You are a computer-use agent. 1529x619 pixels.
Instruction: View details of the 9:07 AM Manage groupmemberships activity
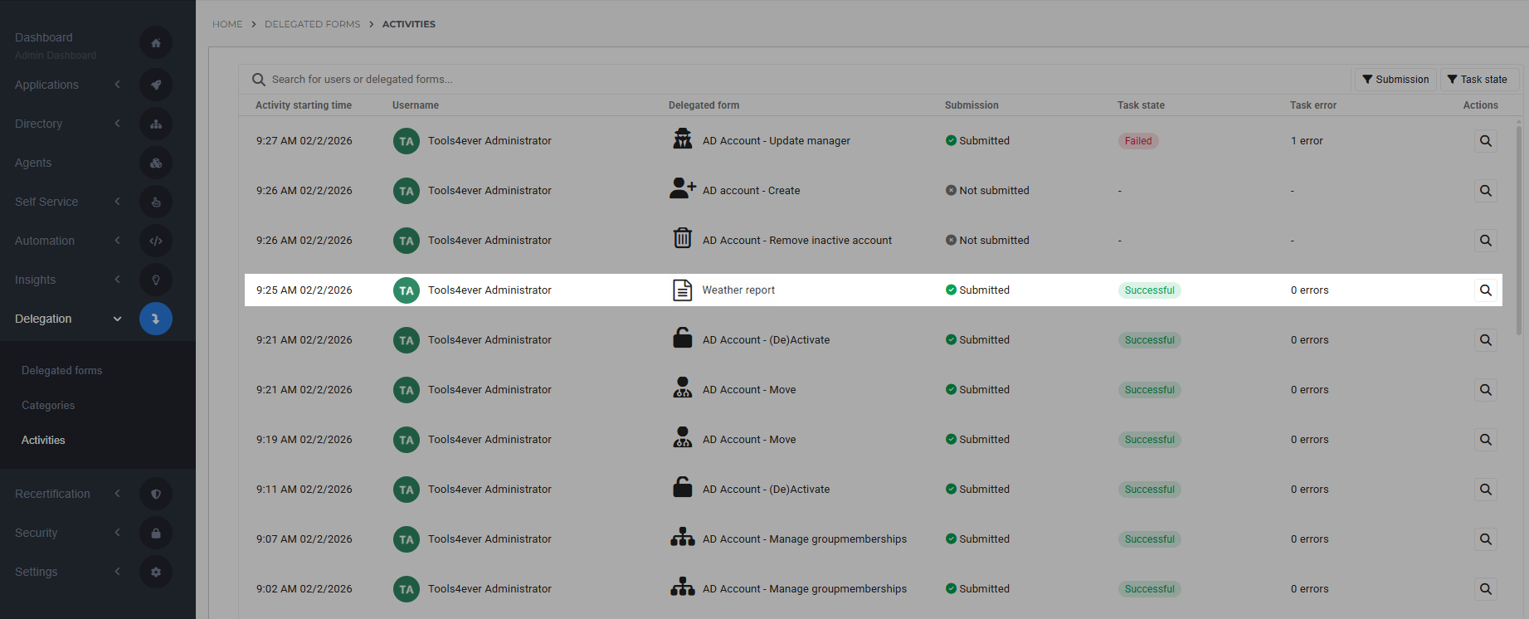(1486, 539)
